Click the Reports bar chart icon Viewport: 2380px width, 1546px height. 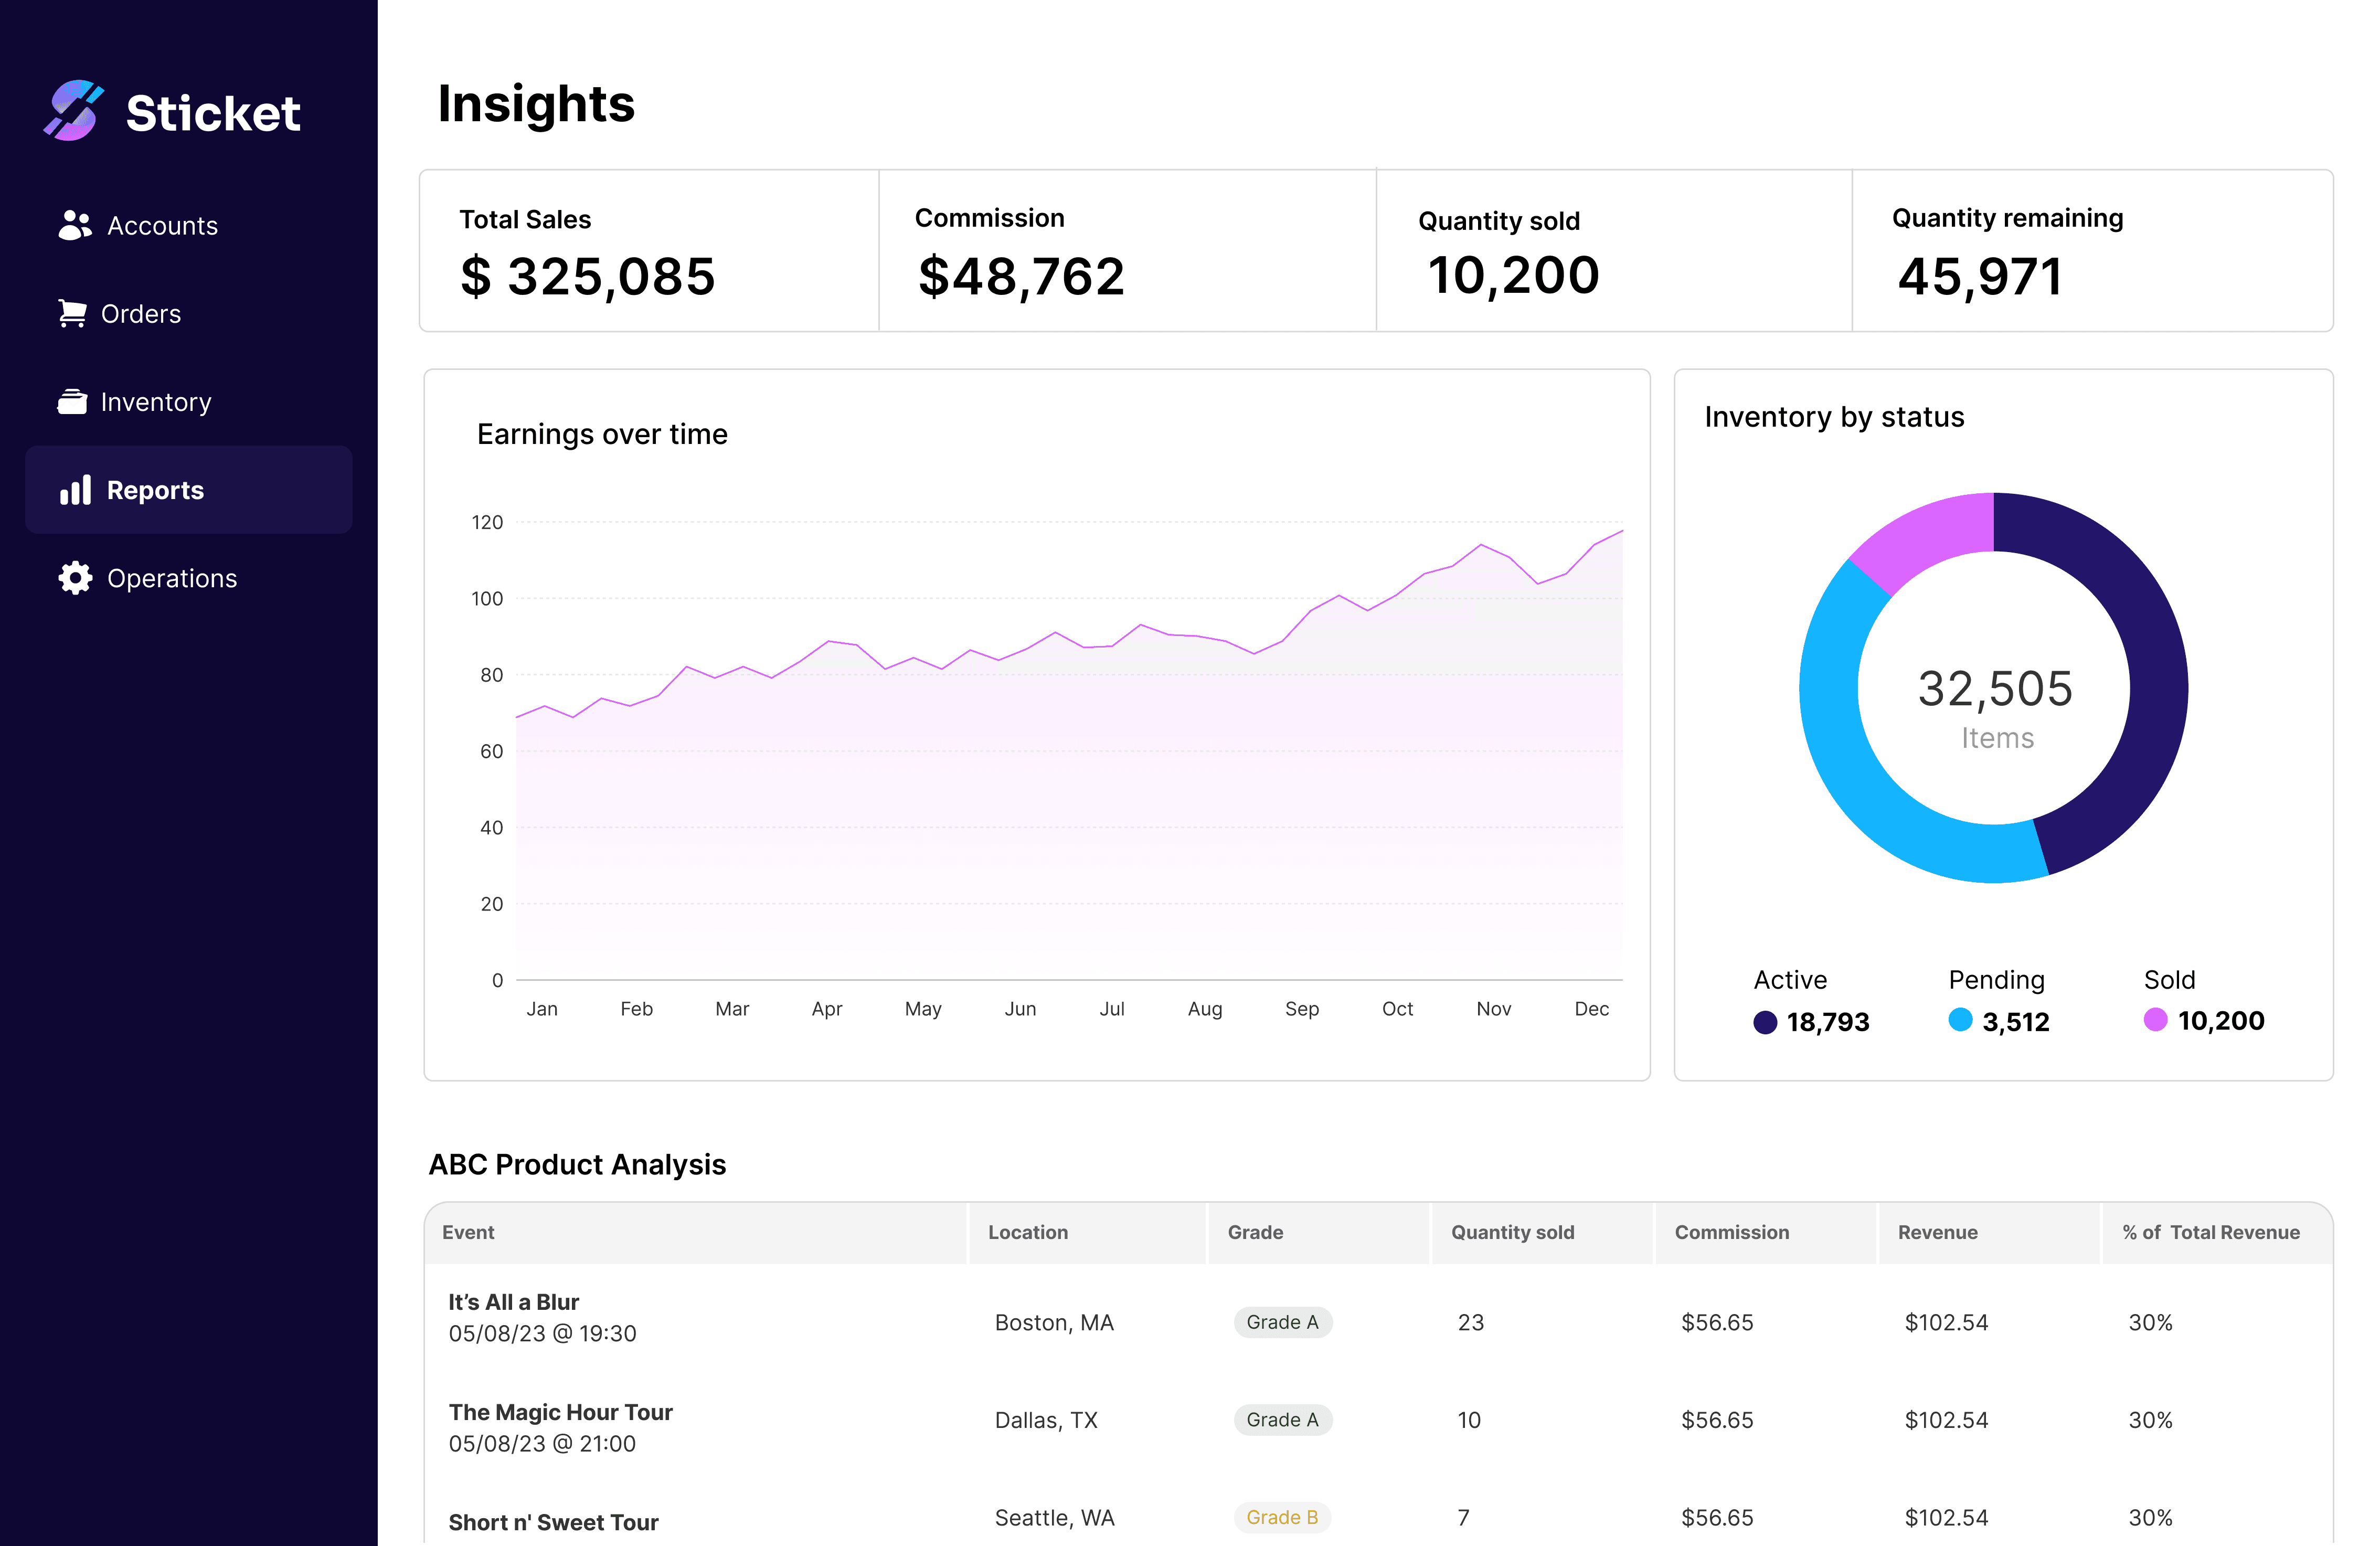click(75, 490)
